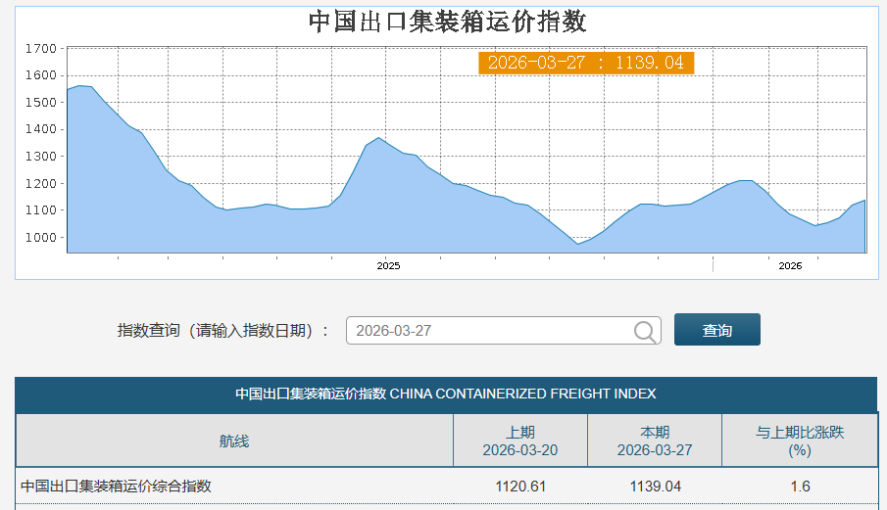Click the chart title 中国出口集装箱运价指数
Image resolution: width=887 pixels, height=510 pixels.
tap(448, 22)
